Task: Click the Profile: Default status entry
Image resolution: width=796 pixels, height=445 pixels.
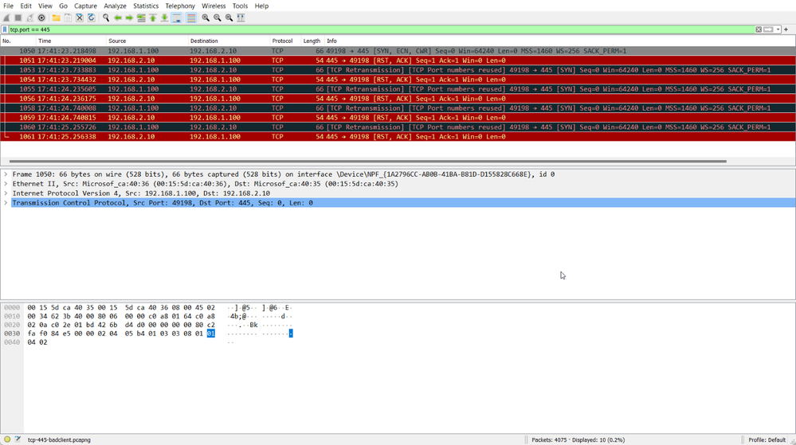Action: 767,440
